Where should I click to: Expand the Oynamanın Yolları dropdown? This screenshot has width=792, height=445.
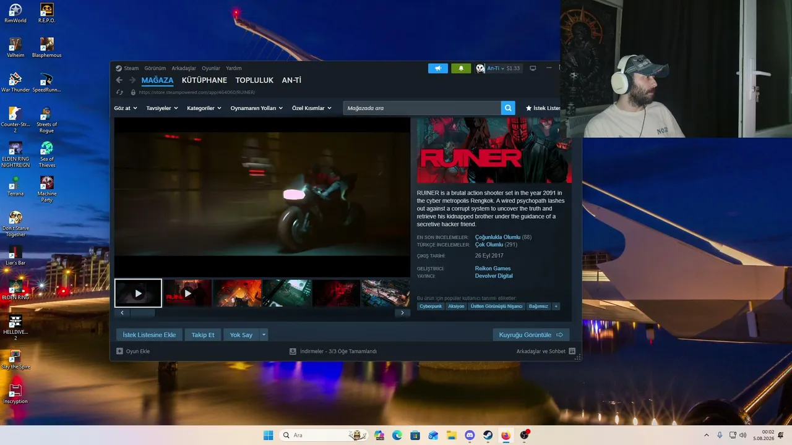(x=257, y=108)
